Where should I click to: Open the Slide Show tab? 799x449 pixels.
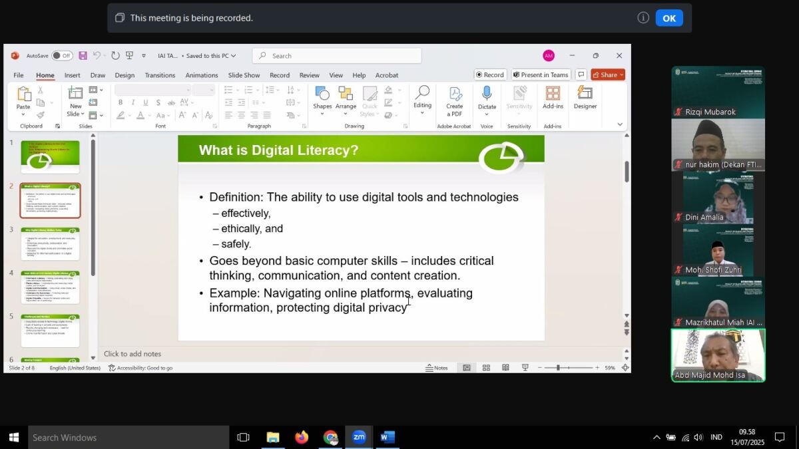244,75
